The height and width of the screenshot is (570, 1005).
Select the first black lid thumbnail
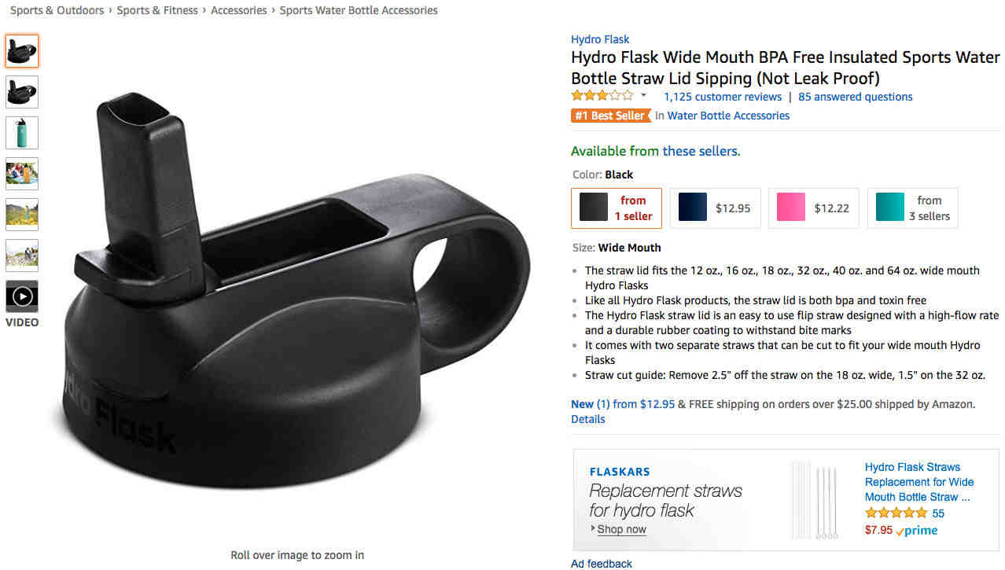click(x=22, y=51)
